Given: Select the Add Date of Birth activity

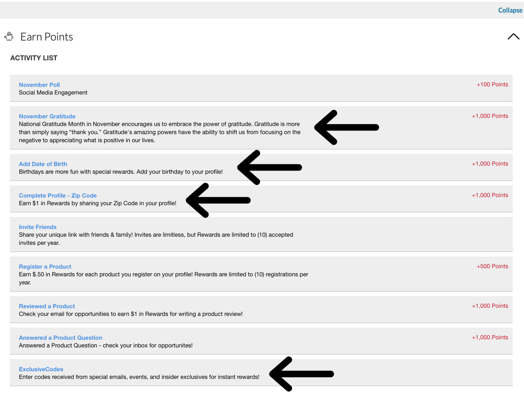Looking at the screenshot, I should coord(43,164).
